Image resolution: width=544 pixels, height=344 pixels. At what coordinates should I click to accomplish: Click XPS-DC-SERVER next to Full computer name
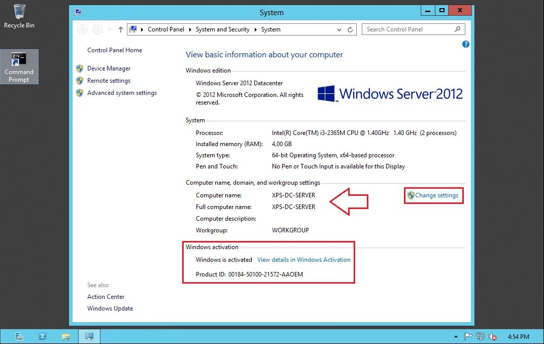[x=293, y=207]
